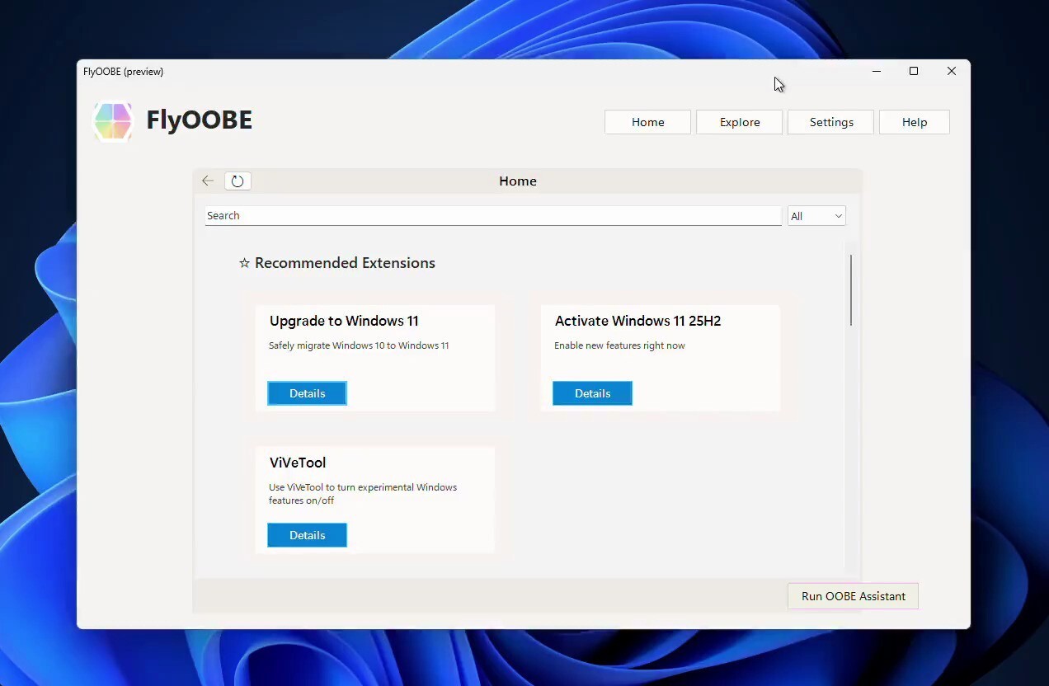This screenshot has width=1049, height=686.
Task: Click the Activate Windows 11 25H2 title
Action: point(637,321)
